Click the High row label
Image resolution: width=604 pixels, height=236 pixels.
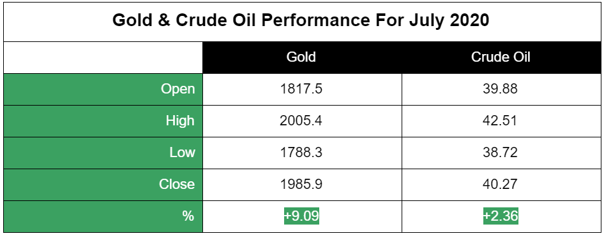[180, 121]
